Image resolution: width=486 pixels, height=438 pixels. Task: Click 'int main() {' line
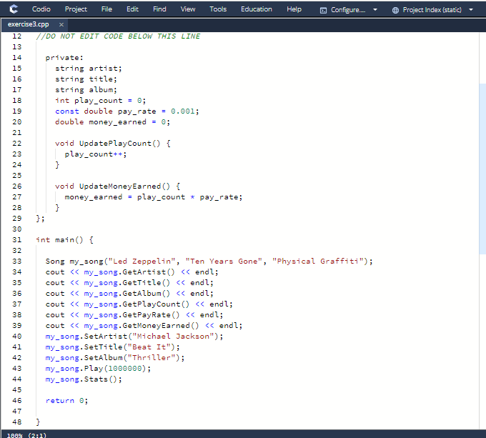64,240
